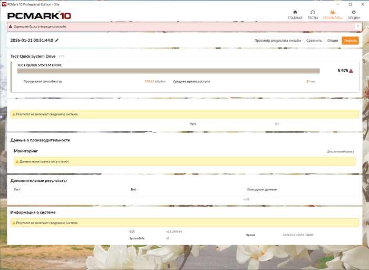Click the pencil icon to rename result

click(x=57, y=40)
